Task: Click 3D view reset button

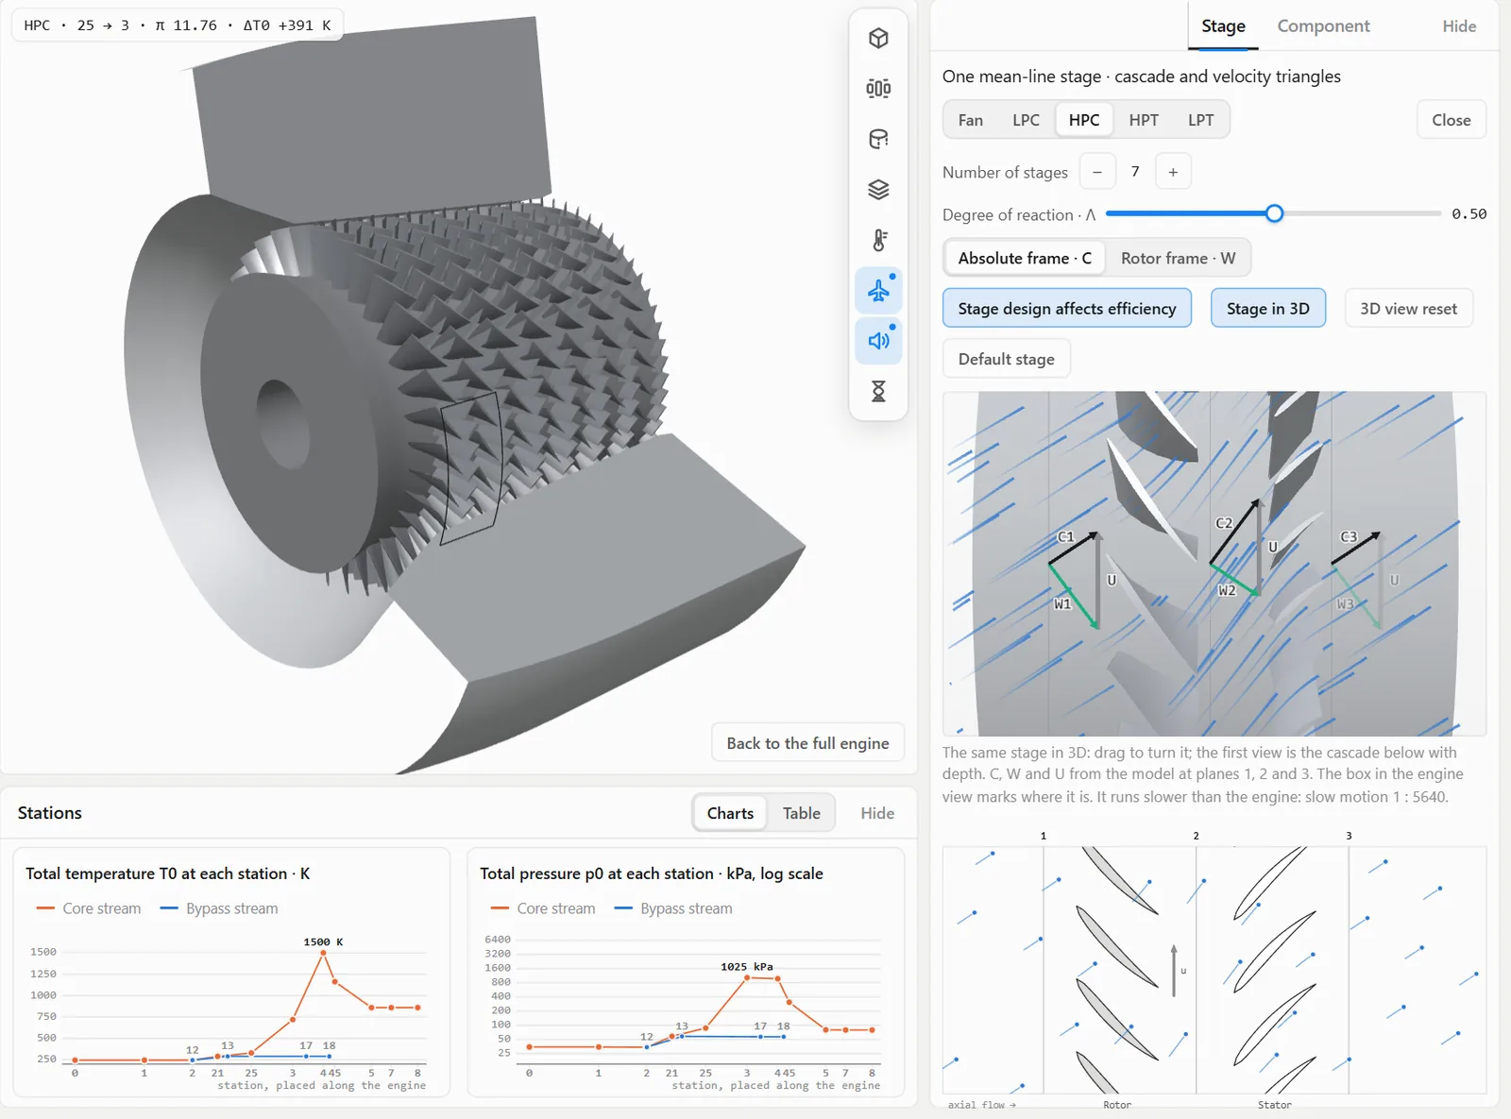Action: pyautogui.click(x=1408, y=309)
